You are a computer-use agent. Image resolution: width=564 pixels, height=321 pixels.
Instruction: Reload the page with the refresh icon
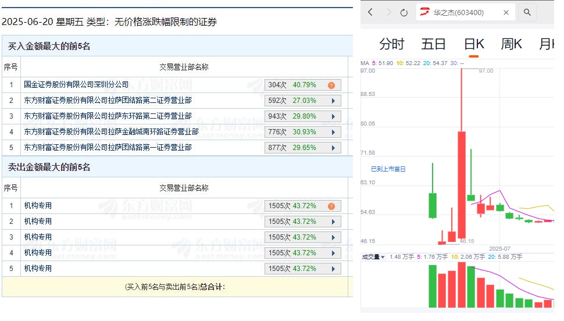[x=404, y=13]
